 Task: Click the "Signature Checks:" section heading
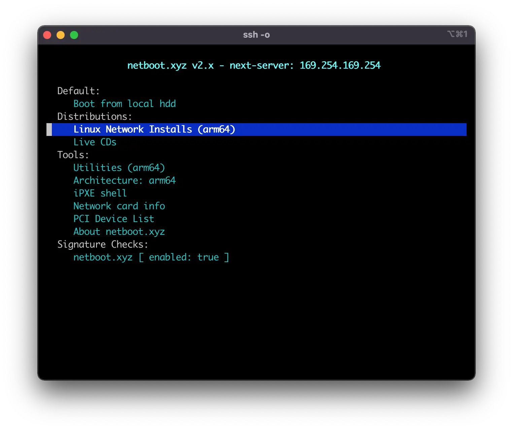(x=103, y=245)
